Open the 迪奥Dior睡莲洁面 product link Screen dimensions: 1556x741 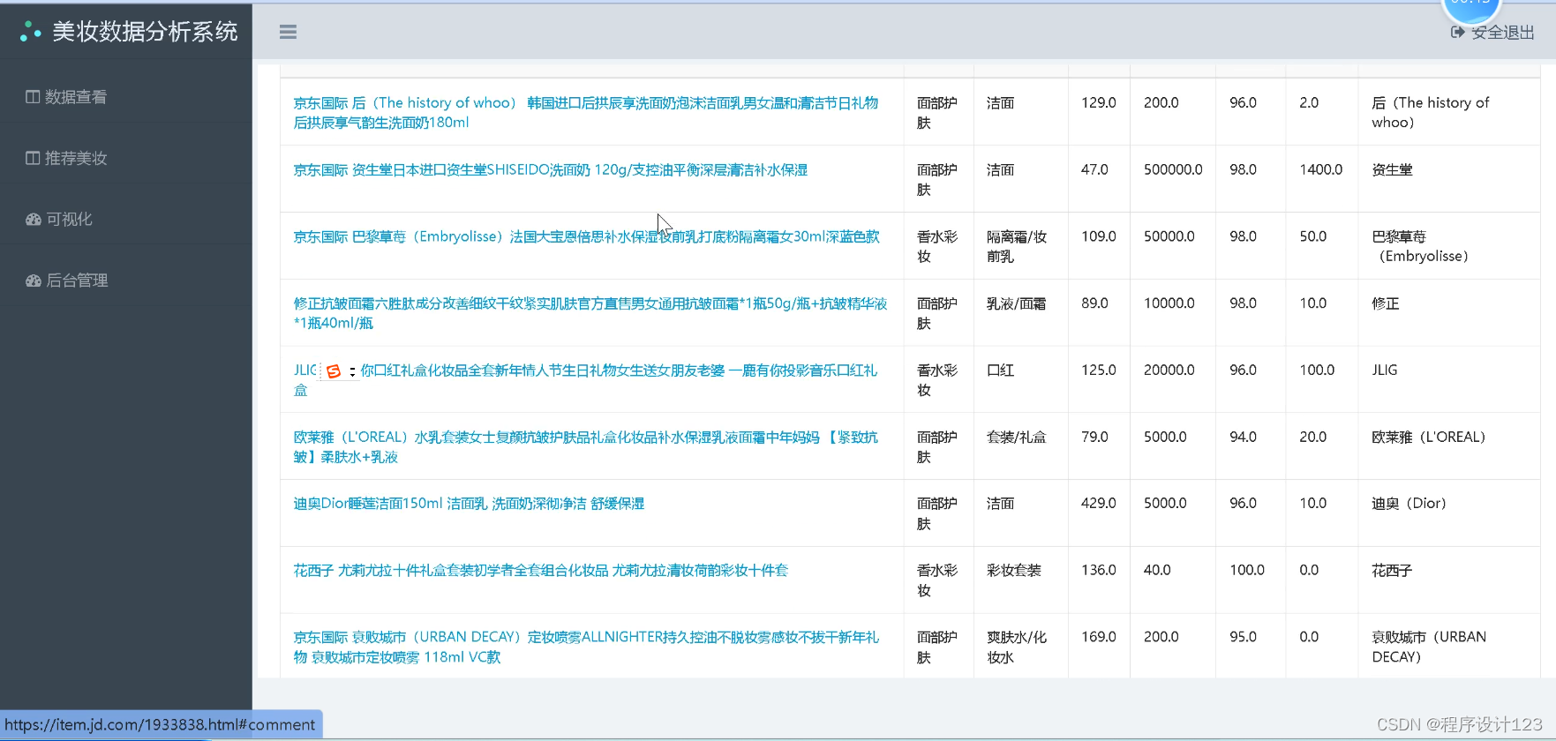pos(470,504)
